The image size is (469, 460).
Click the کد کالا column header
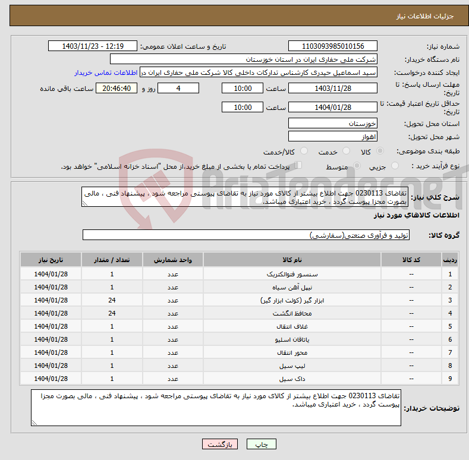(x=411, y=260)
